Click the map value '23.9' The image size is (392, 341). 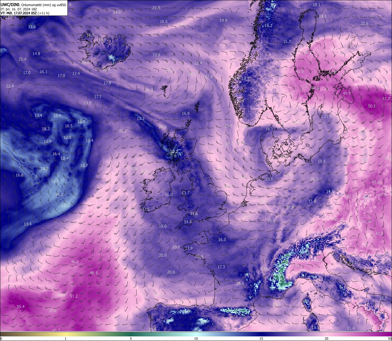pos(87,103)
